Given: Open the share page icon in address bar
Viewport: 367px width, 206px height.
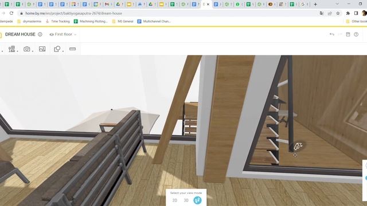Looking at the screenshot, I should point(330,13).
